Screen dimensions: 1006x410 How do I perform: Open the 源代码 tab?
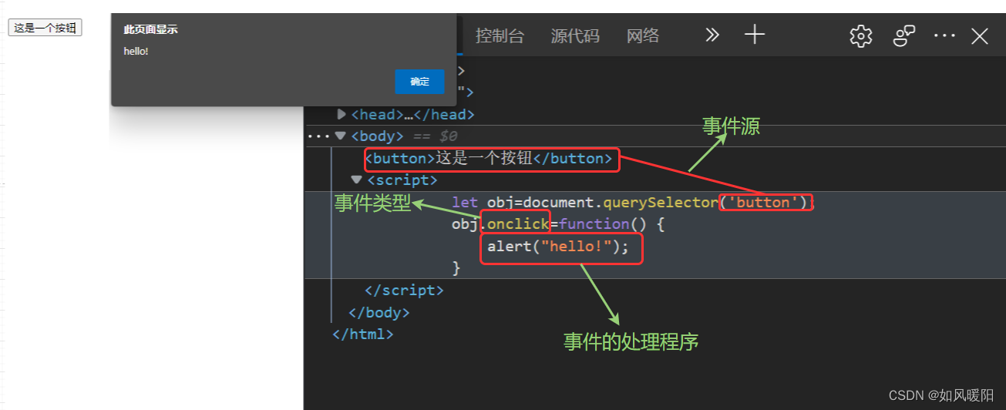(575, 35)
